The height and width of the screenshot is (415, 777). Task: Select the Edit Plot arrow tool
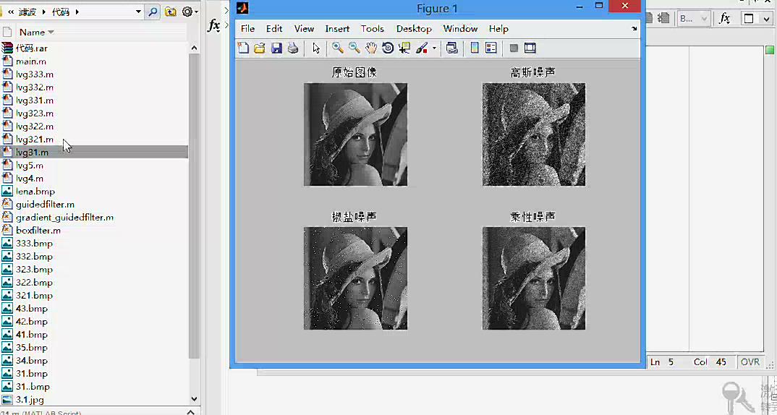[316, 48]
